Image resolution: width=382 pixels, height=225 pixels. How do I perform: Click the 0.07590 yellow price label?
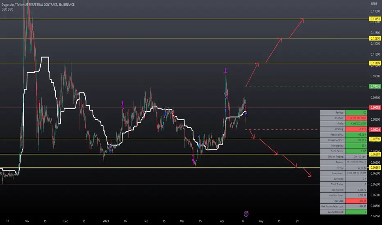(375, 139)
